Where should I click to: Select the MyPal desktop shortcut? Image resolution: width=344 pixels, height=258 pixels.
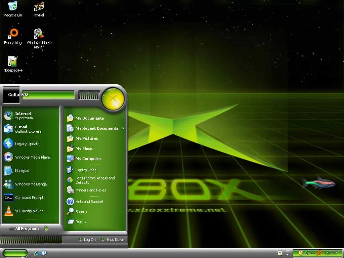point(39,9)
